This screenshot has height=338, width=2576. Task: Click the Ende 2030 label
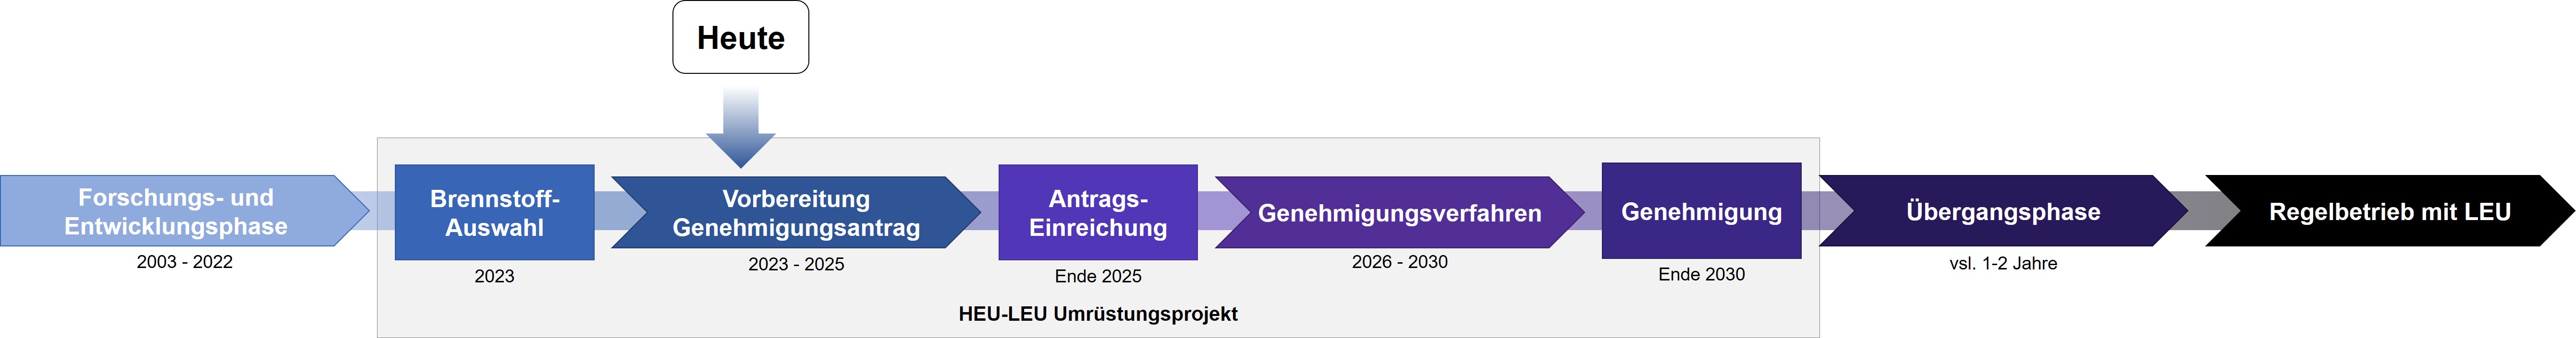click(1701, 274)
